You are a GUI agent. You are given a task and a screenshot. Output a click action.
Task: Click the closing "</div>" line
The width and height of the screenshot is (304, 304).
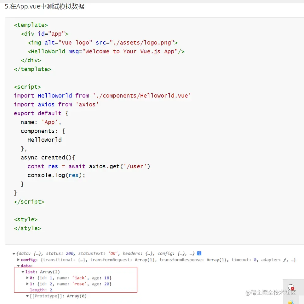[31, 60]
